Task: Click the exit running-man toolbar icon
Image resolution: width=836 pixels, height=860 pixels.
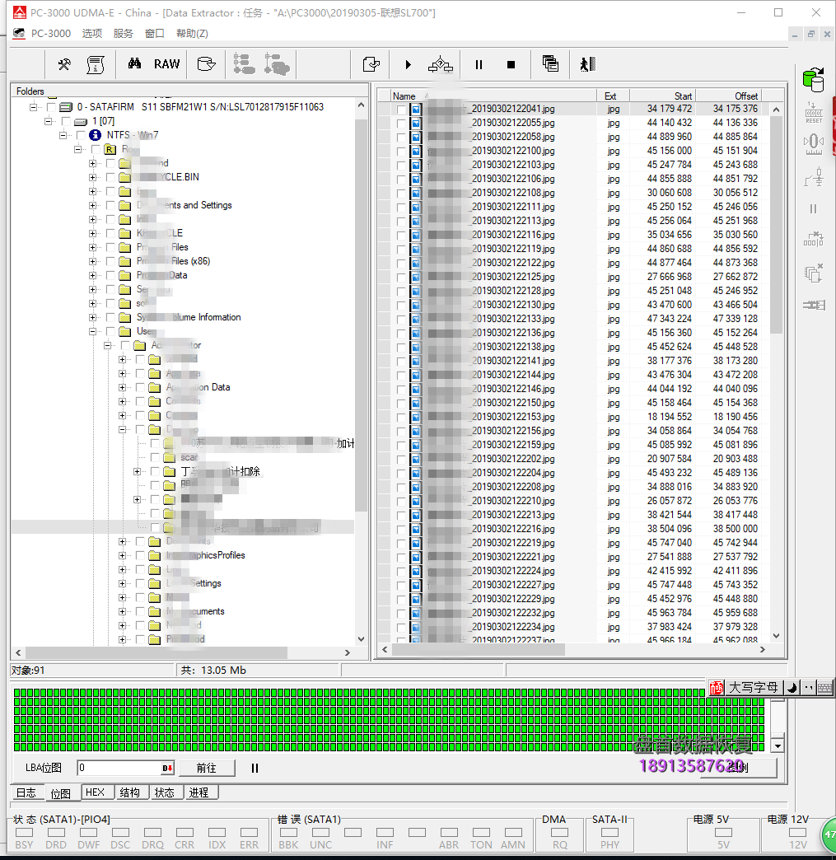Action: 587,65
